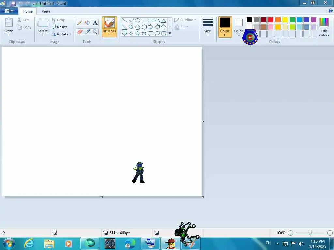Viewport: 334px width, 250px height.
Task: Click Save icon in Quick Access Toolbar
Action: [13, 4]
